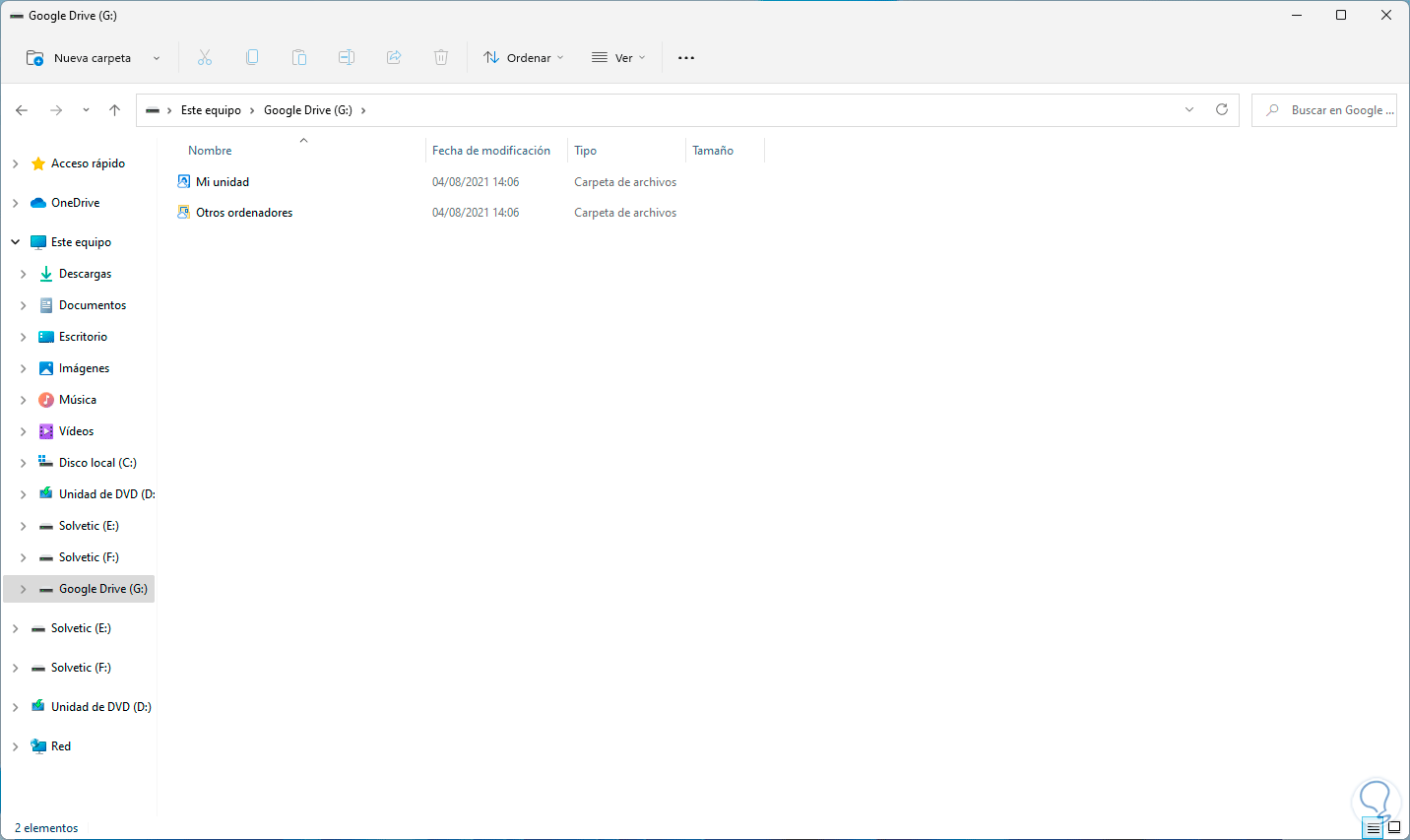Viewport: 1410px width, 840px height.
Task: Click the Acceso rápido star icon
Action: [38, 163]
